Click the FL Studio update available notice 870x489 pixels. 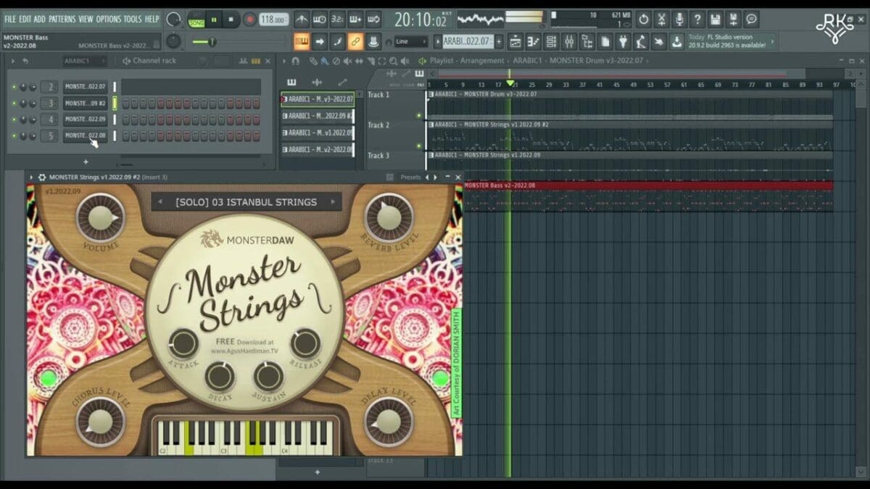tap(731, 41)
